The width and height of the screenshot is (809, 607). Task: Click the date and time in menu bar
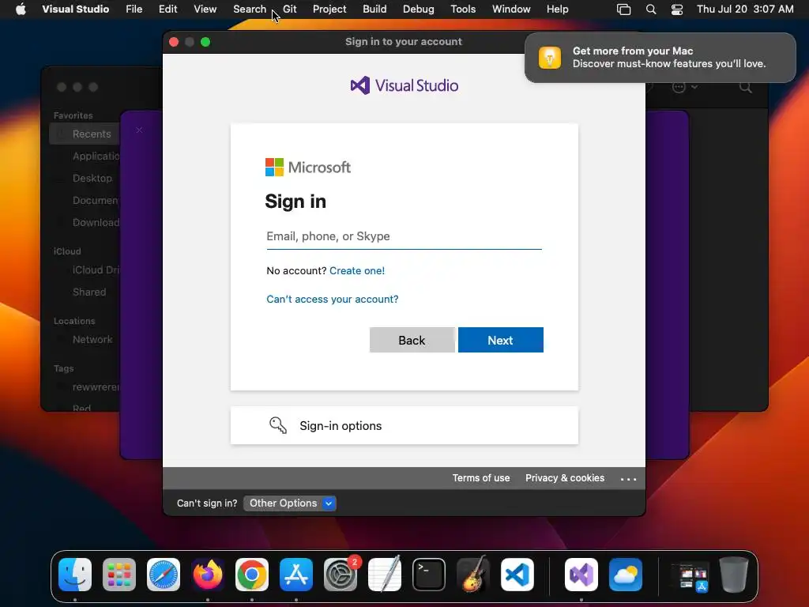tap(745, 9)
